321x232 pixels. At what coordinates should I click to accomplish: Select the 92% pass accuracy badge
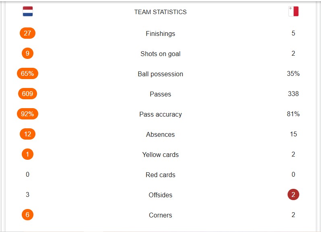(x=27, y=114)
